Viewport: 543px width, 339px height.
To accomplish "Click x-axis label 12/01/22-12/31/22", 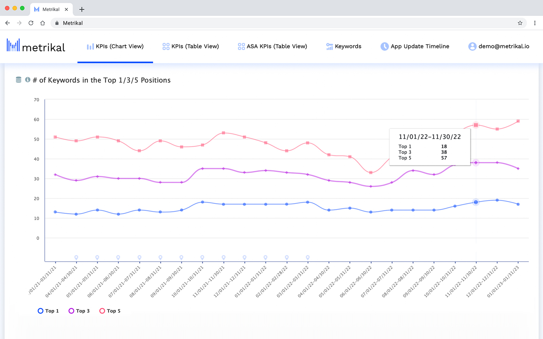I will coord(482,282).
